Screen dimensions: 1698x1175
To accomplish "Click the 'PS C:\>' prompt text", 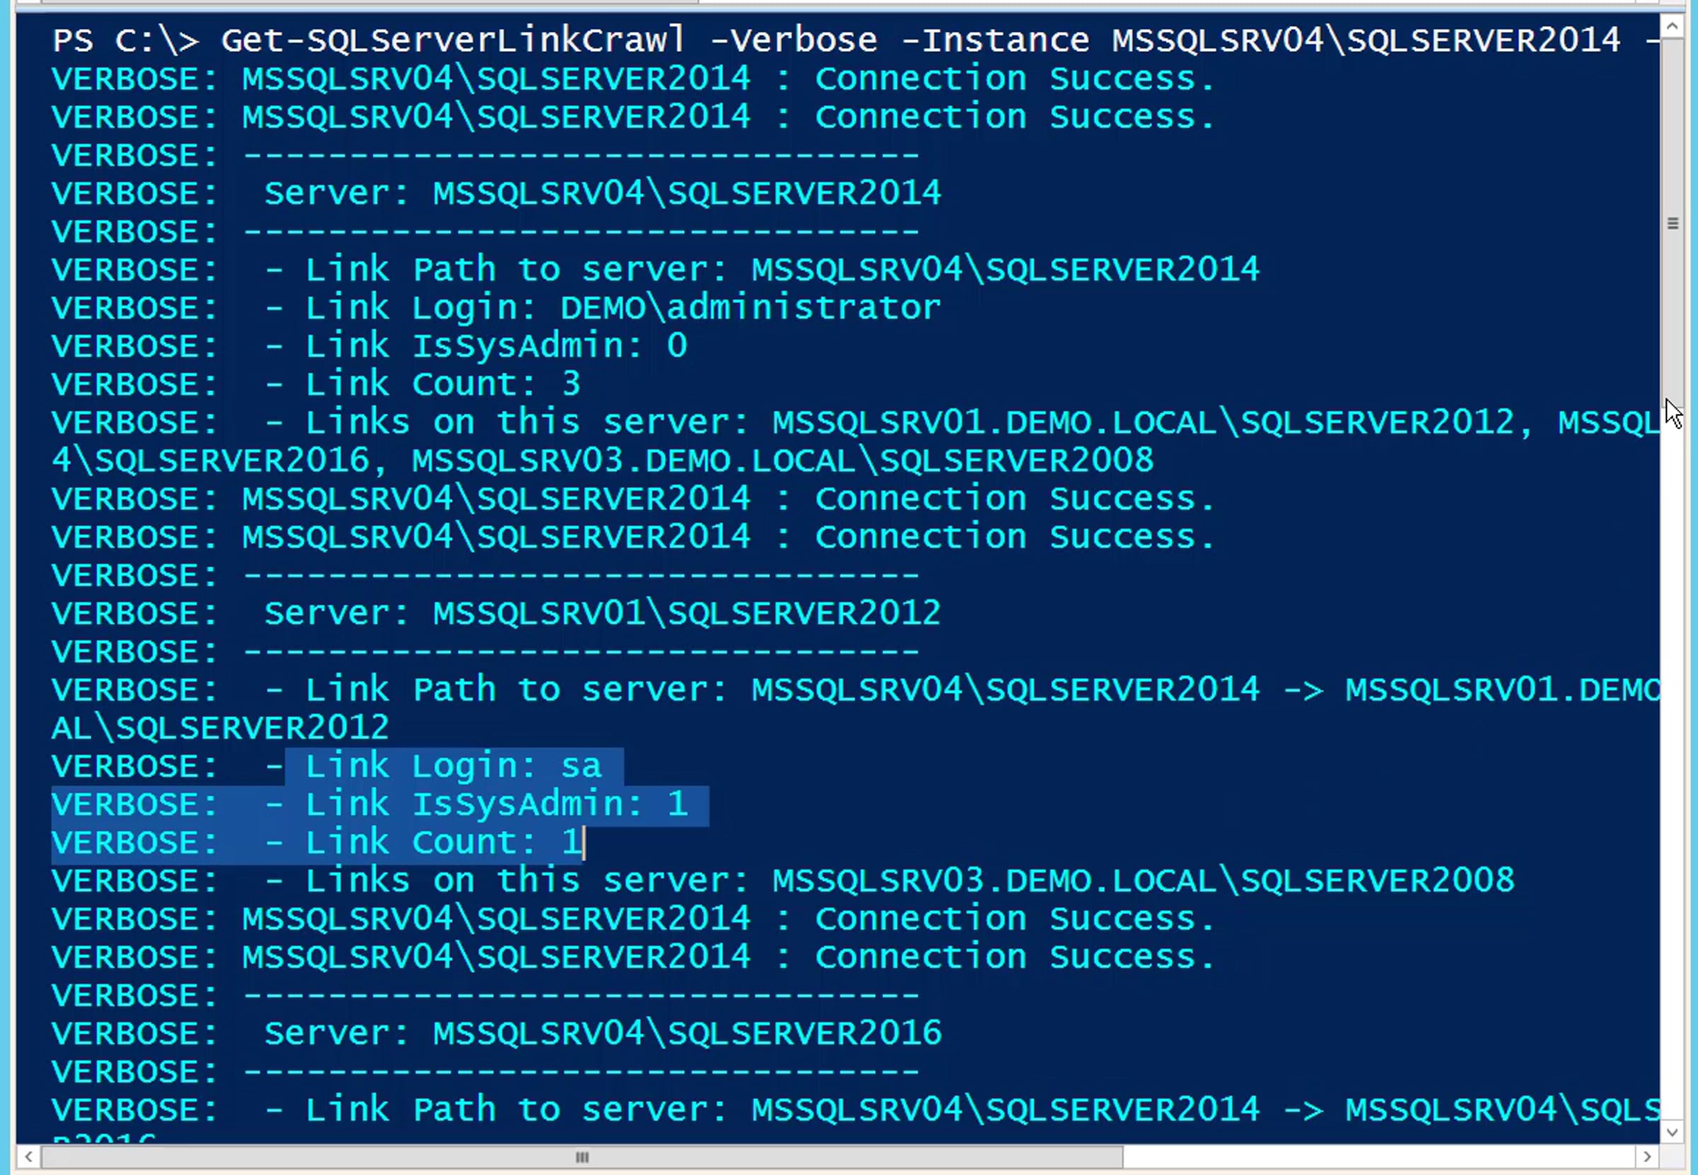I will (126, 40).
